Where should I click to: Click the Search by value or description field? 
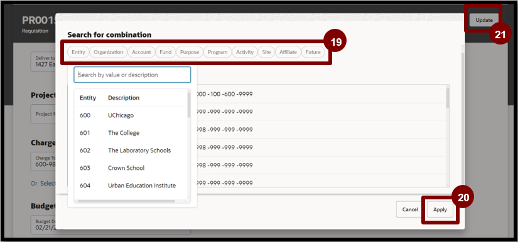tap(132, 75)
